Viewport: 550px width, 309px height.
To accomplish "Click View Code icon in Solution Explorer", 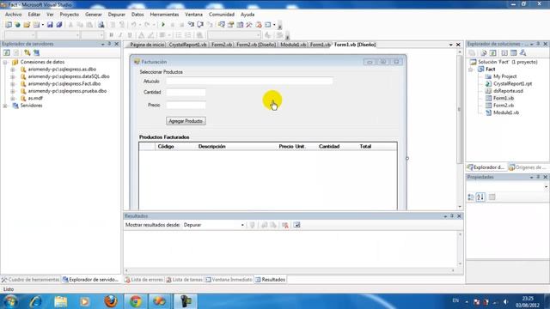I will [504, 53].
